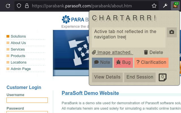Click the Customer Login heading

click(x=24, y=87)
